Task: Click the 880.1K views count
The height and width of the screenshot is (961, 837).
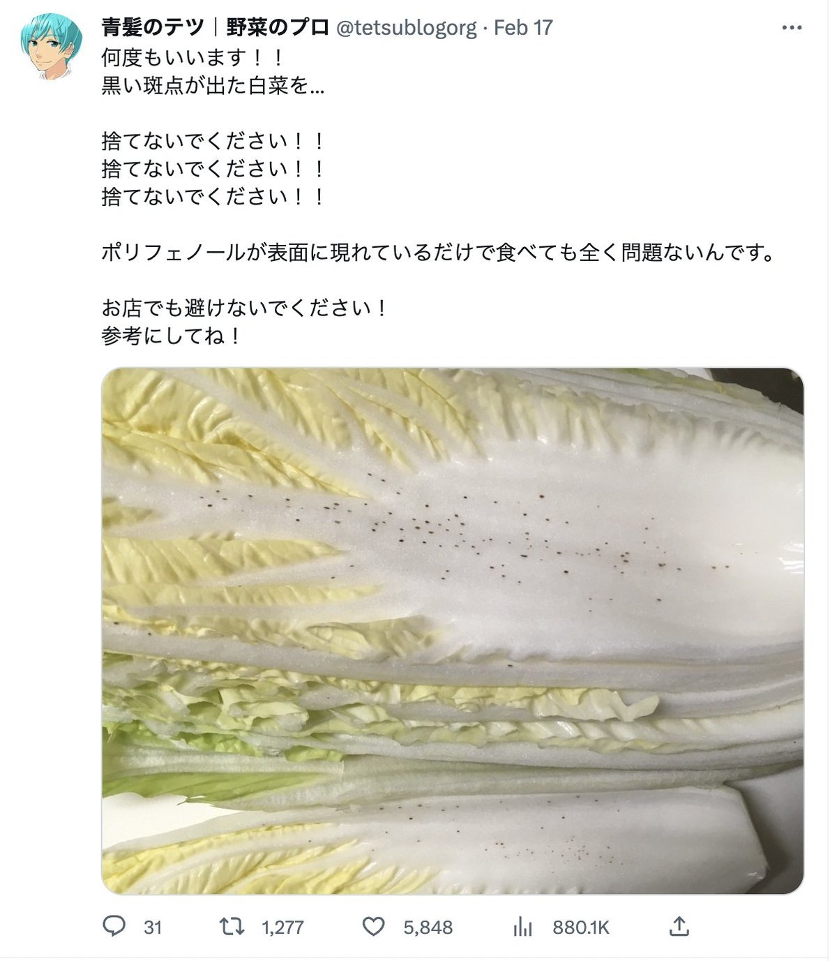Action: pos(581,928)
